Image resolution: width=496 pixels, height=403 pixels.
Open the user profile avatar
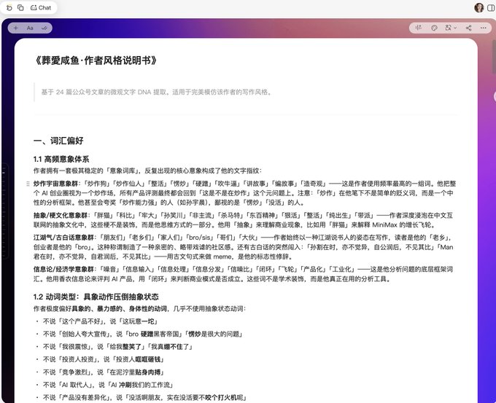click(x=479, y=7)
